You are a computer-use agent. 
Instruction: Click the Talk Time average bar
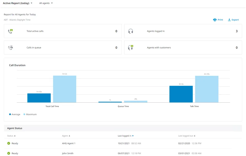[181, 94]
